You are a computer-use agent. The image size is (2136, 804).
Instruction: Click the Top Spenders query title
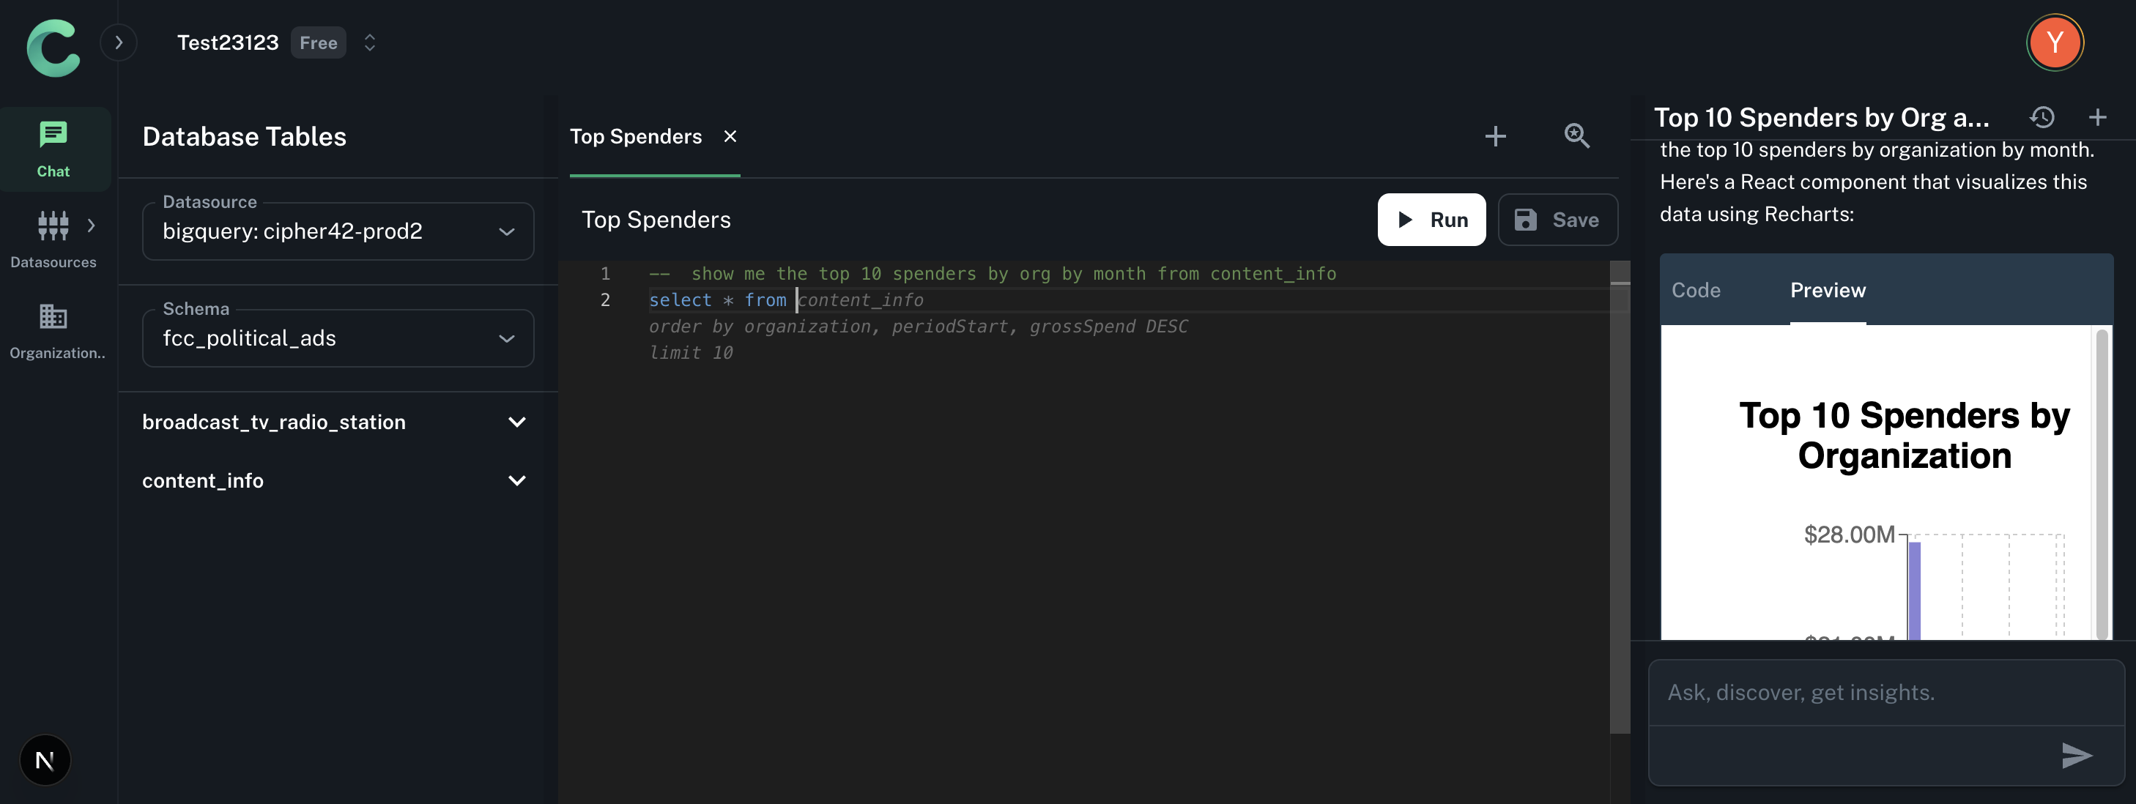click(x=656, y=220)
